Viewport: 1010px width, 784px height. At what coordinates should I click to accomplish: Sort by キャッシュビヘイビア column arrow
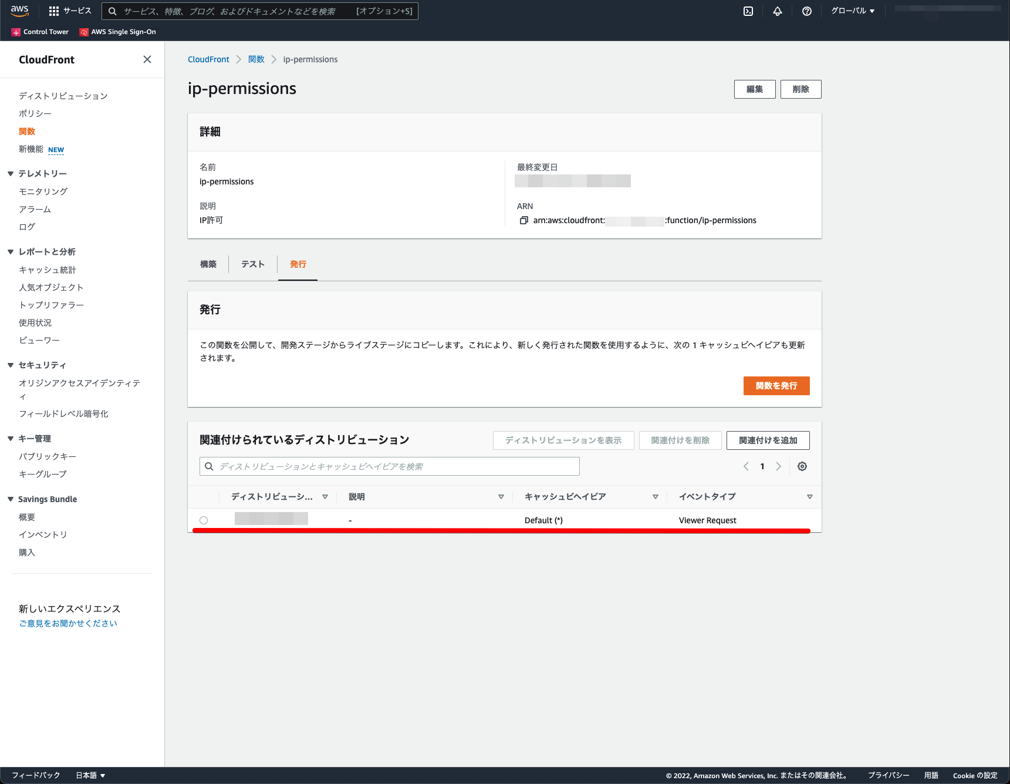[x=656, y=497]
